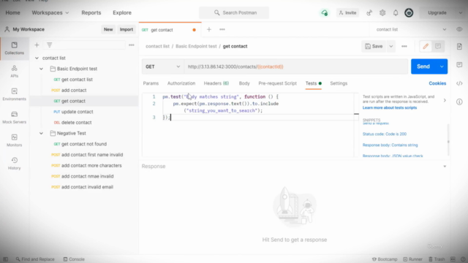Switch to the Params tab

[151, 83]
